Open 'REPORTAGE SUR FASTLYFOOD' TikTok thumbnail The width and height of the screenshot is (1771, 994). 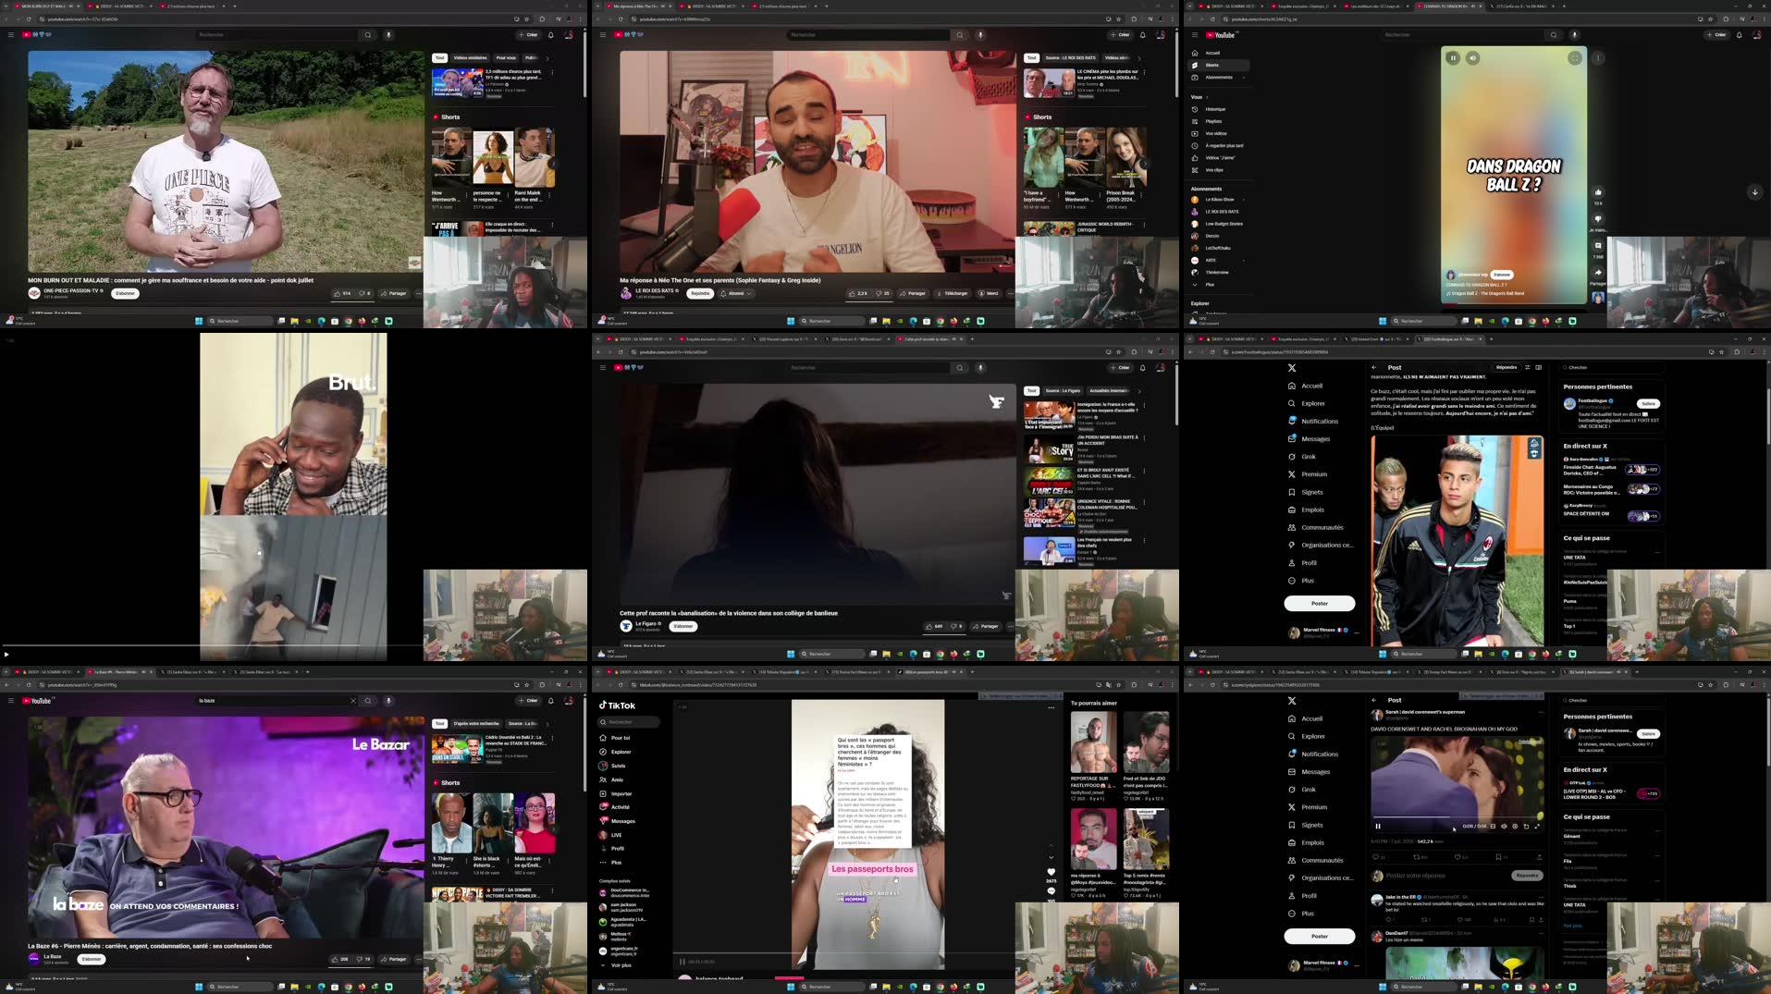coord(1093,742)
